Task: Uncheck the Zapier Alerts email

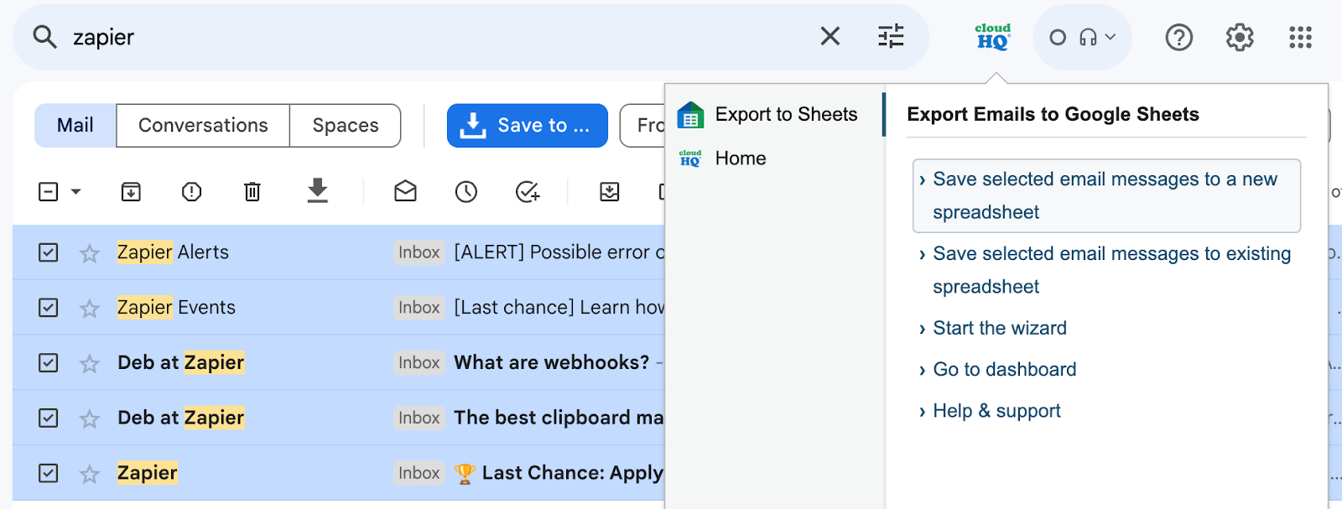Action: (49, 252)
